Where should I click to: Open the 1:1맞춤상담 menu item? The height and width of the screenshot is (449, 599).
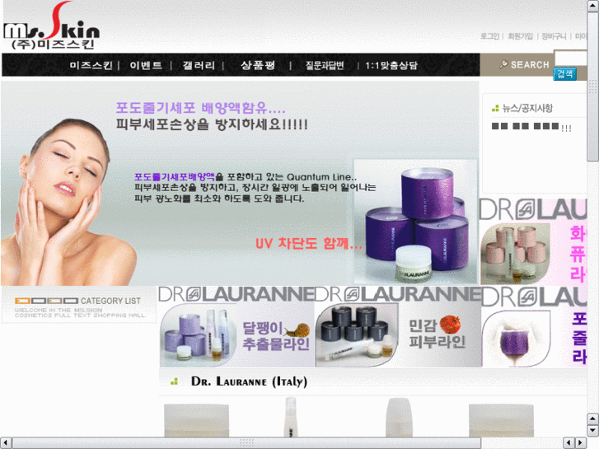point(391,65)
